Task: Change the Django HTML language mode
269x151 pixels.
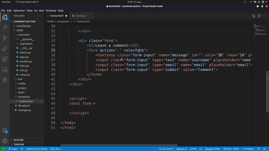Action: click(x=212, y=149)
